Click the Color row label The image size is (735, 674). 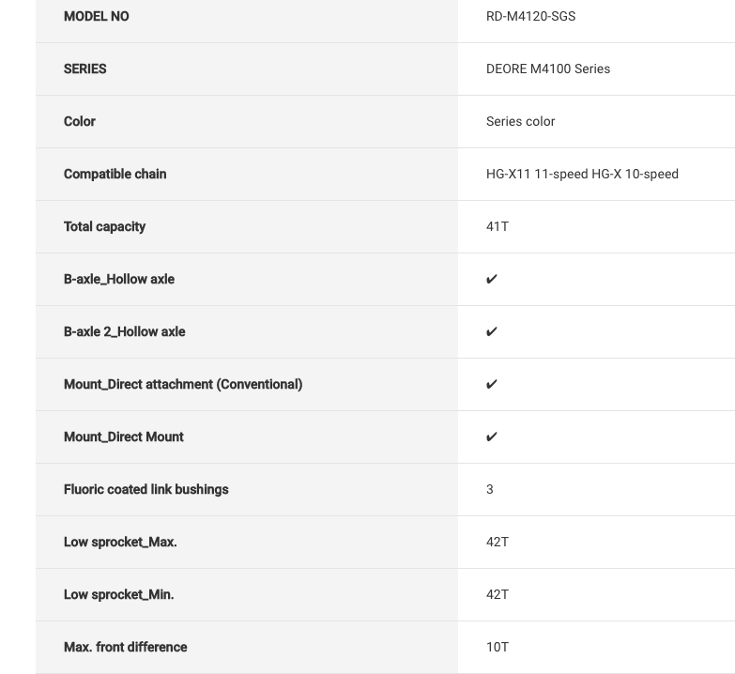click(80, 122)
